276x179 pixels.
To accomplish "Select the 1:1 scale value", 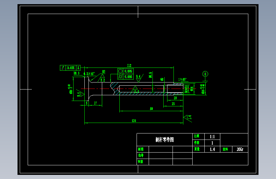I will [x=212, y=137].
